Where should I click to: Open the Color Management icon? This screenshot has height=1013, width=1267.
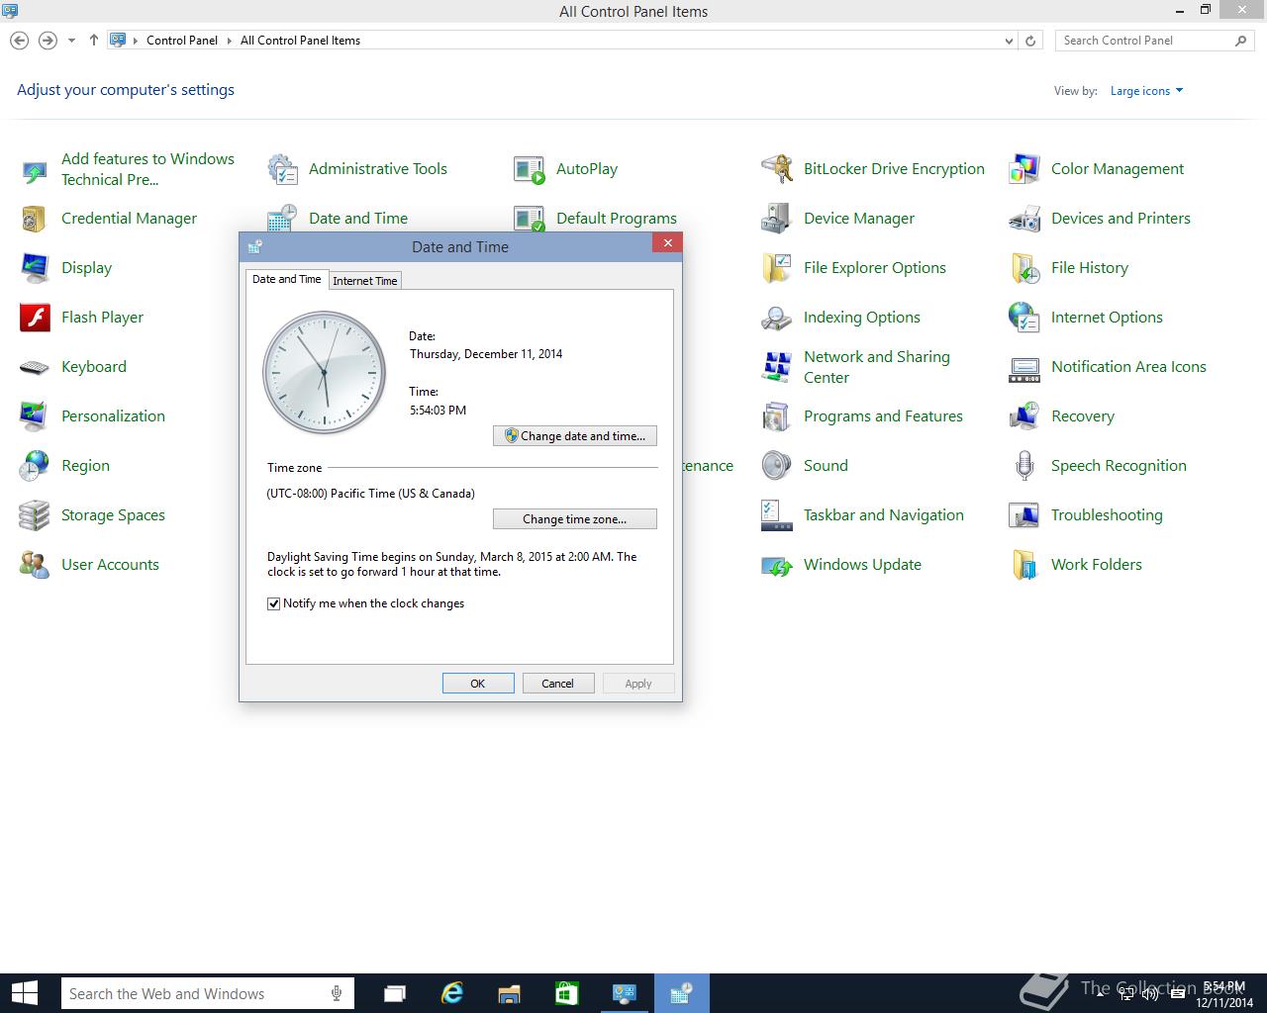click(x=1024, y=169)
